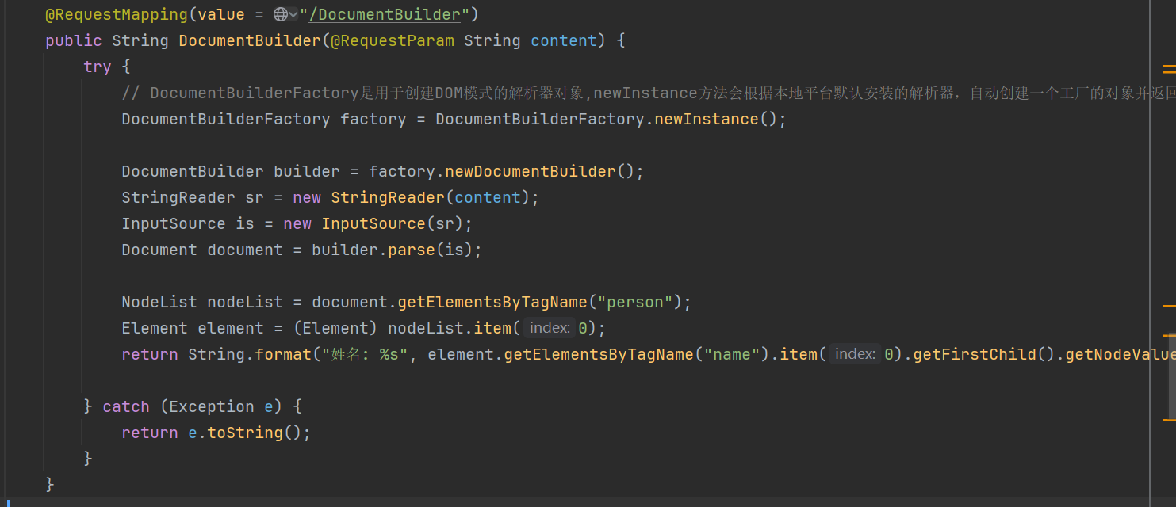The width and height of the screenshot is (1176, 507).
Task: Click the "index:" inlay hint on the return String.format line
Action: 856,354
